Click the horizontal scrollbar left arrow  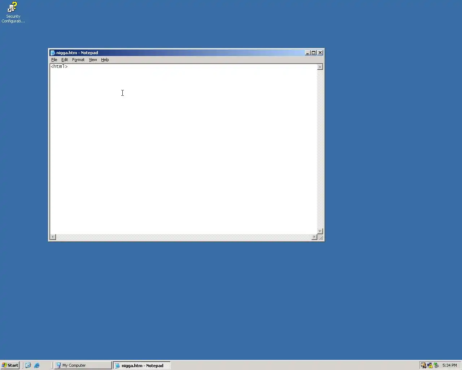tap(53, 237)
